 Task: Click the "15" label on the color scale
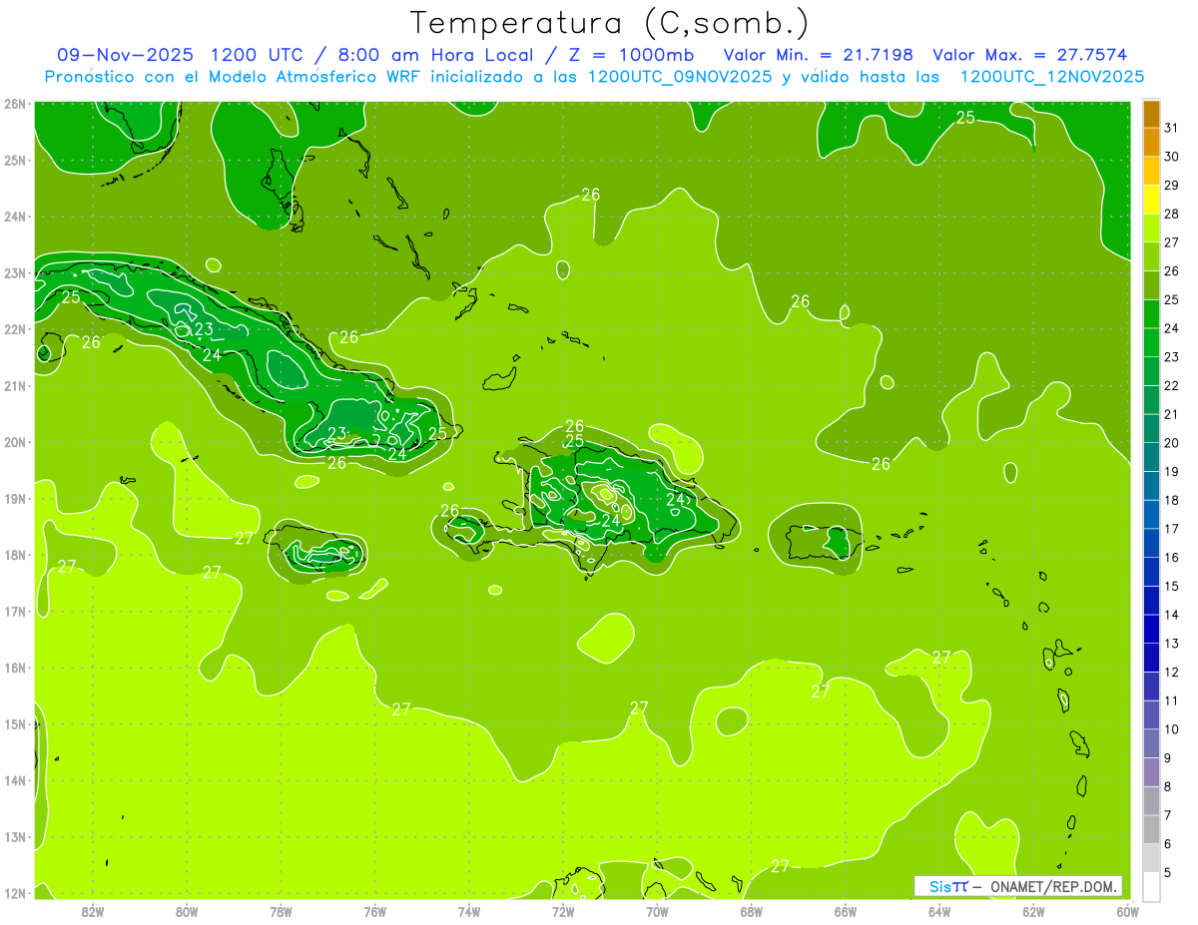pos(1172,586)
